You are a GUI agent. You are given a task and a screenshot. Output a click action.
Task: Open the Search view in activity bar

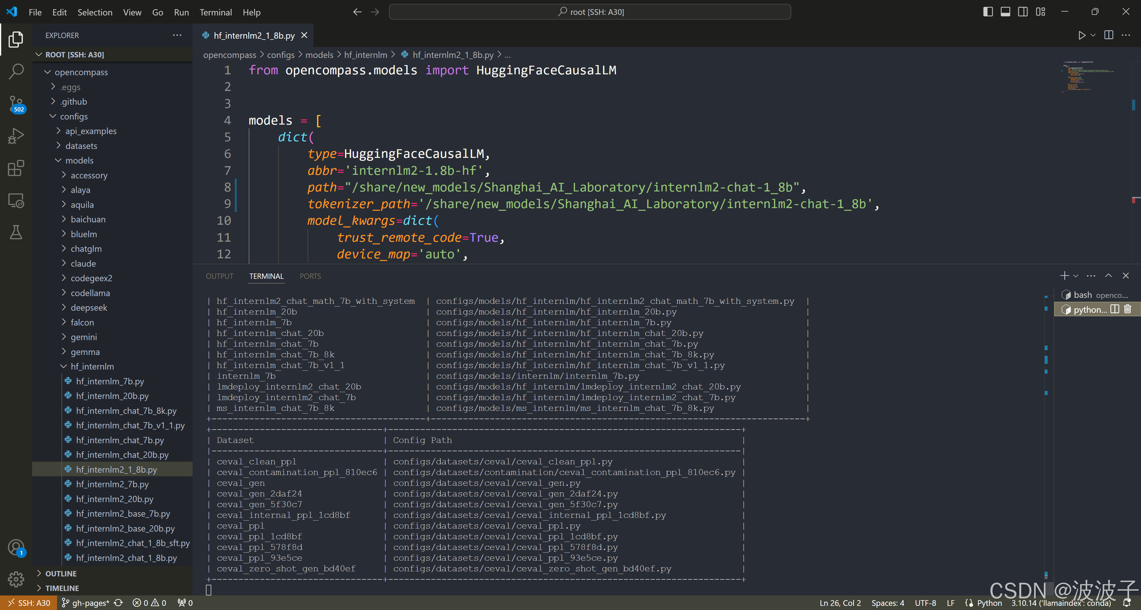16,71
